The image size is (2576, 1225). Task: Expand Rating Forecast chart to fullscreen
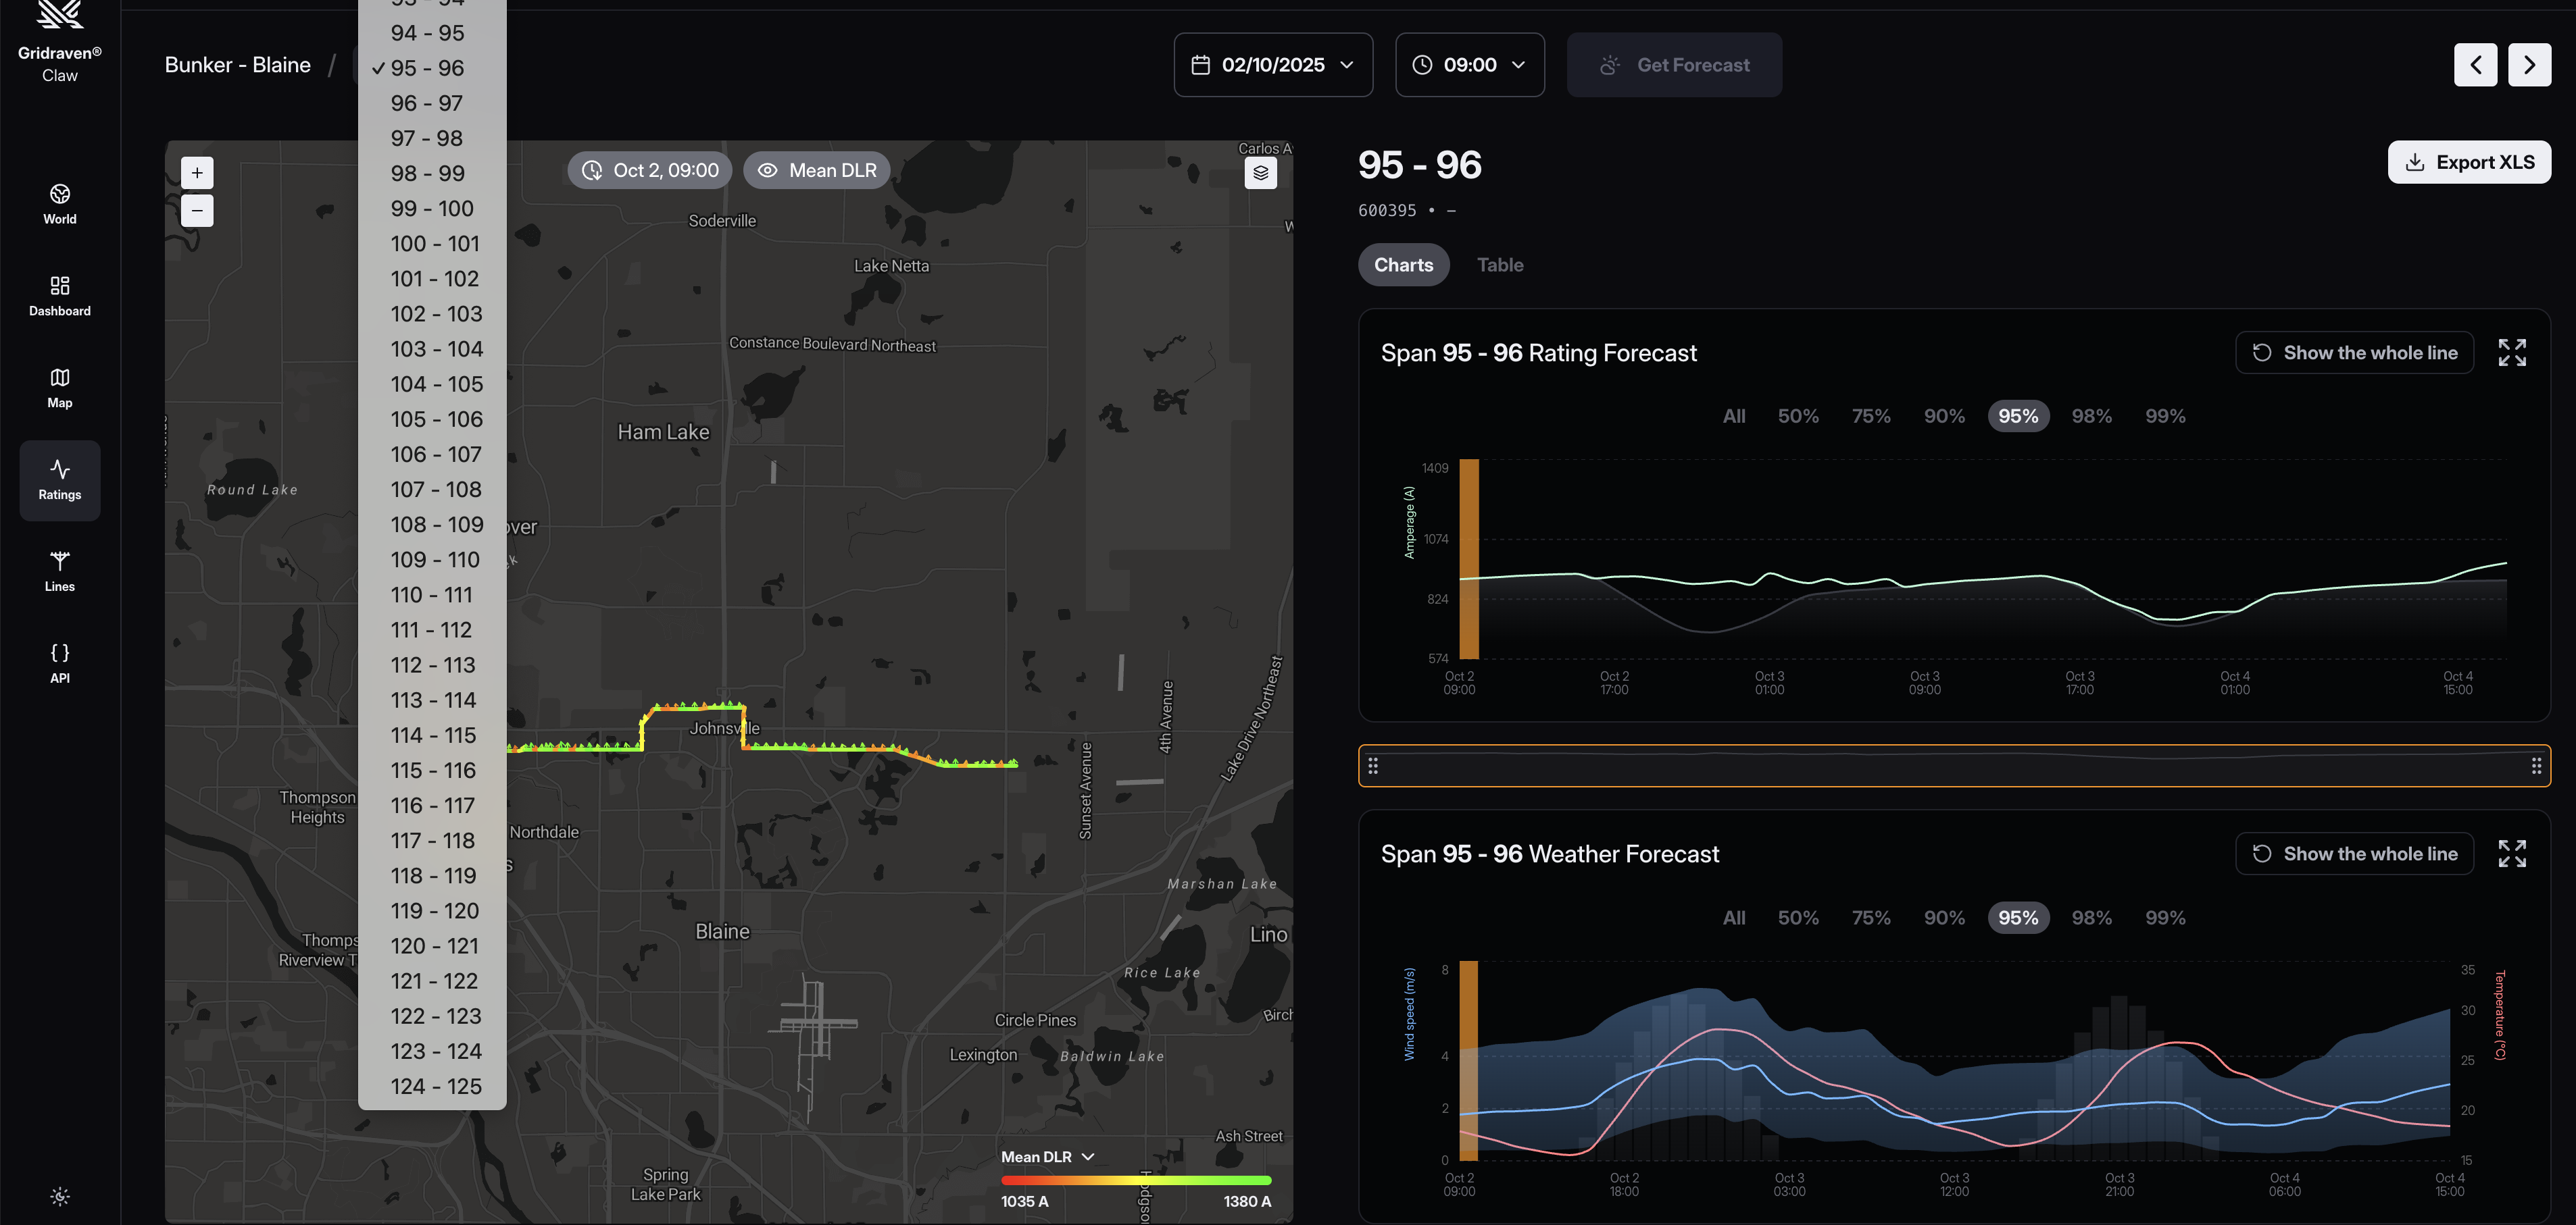(2511, 353)
